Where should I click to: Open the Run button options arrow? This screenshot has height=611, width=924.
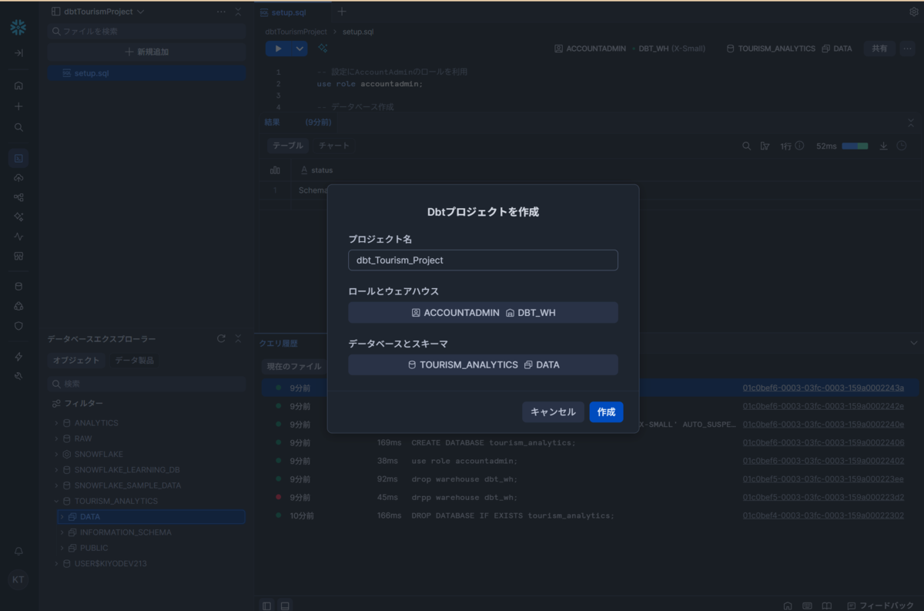[x=300, y=49]
